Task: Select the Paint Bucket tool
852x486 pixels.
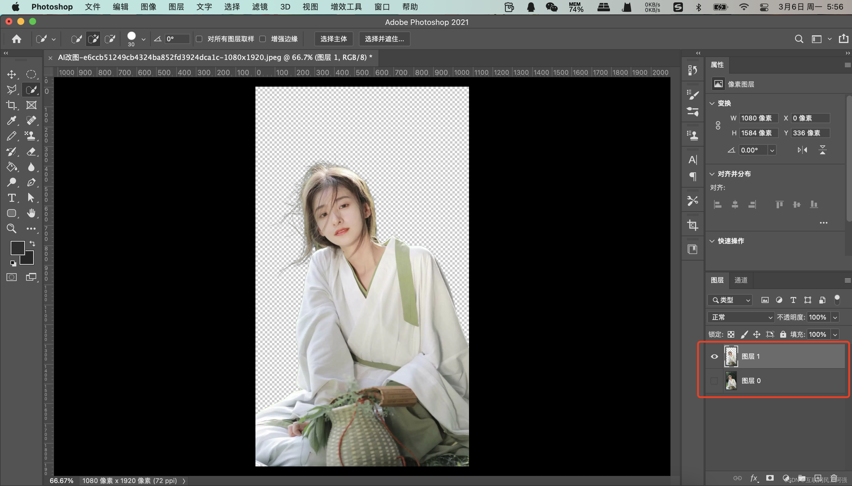Action: pyautogui.click(x=12, y=167)
